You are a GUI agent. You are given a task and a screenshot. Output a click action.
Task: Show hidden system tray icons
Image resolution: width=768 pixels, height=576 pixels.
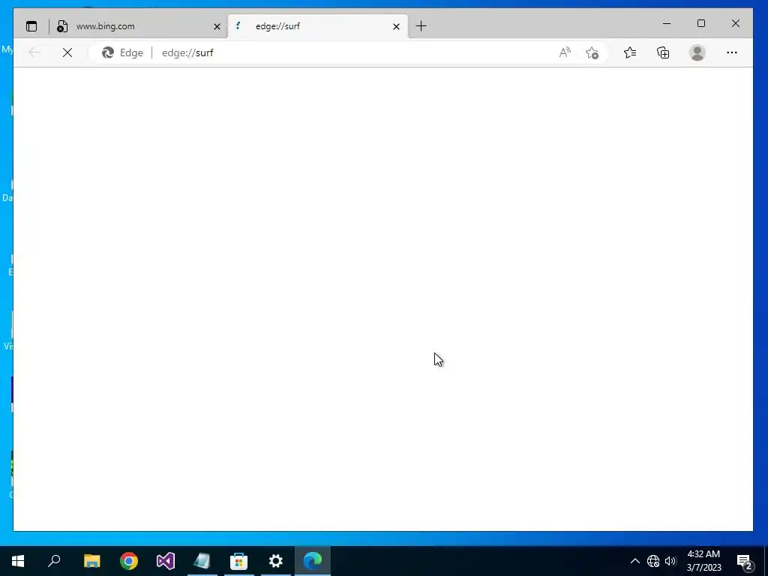[634, 561]
